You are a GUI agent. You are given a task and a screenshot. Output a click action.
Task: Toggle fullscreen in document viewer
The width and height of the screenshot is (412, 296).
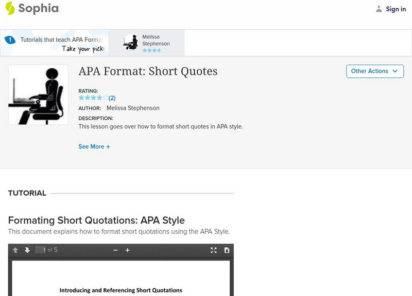(214, 250)
